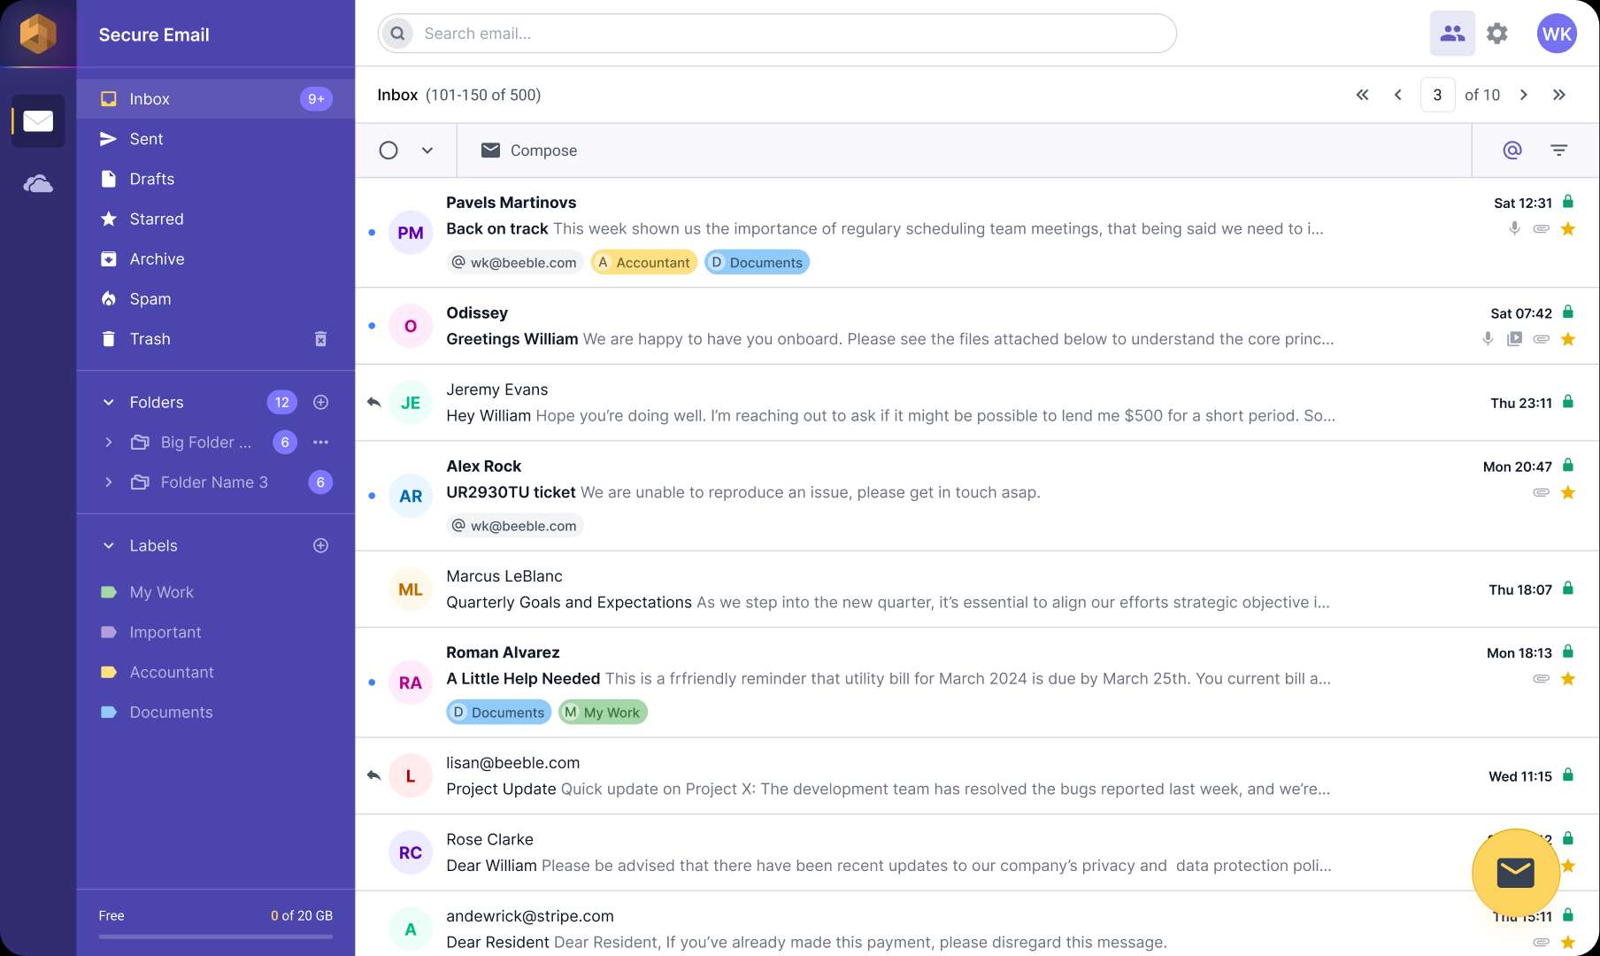Open the filter options icon

pos(1559,150)
